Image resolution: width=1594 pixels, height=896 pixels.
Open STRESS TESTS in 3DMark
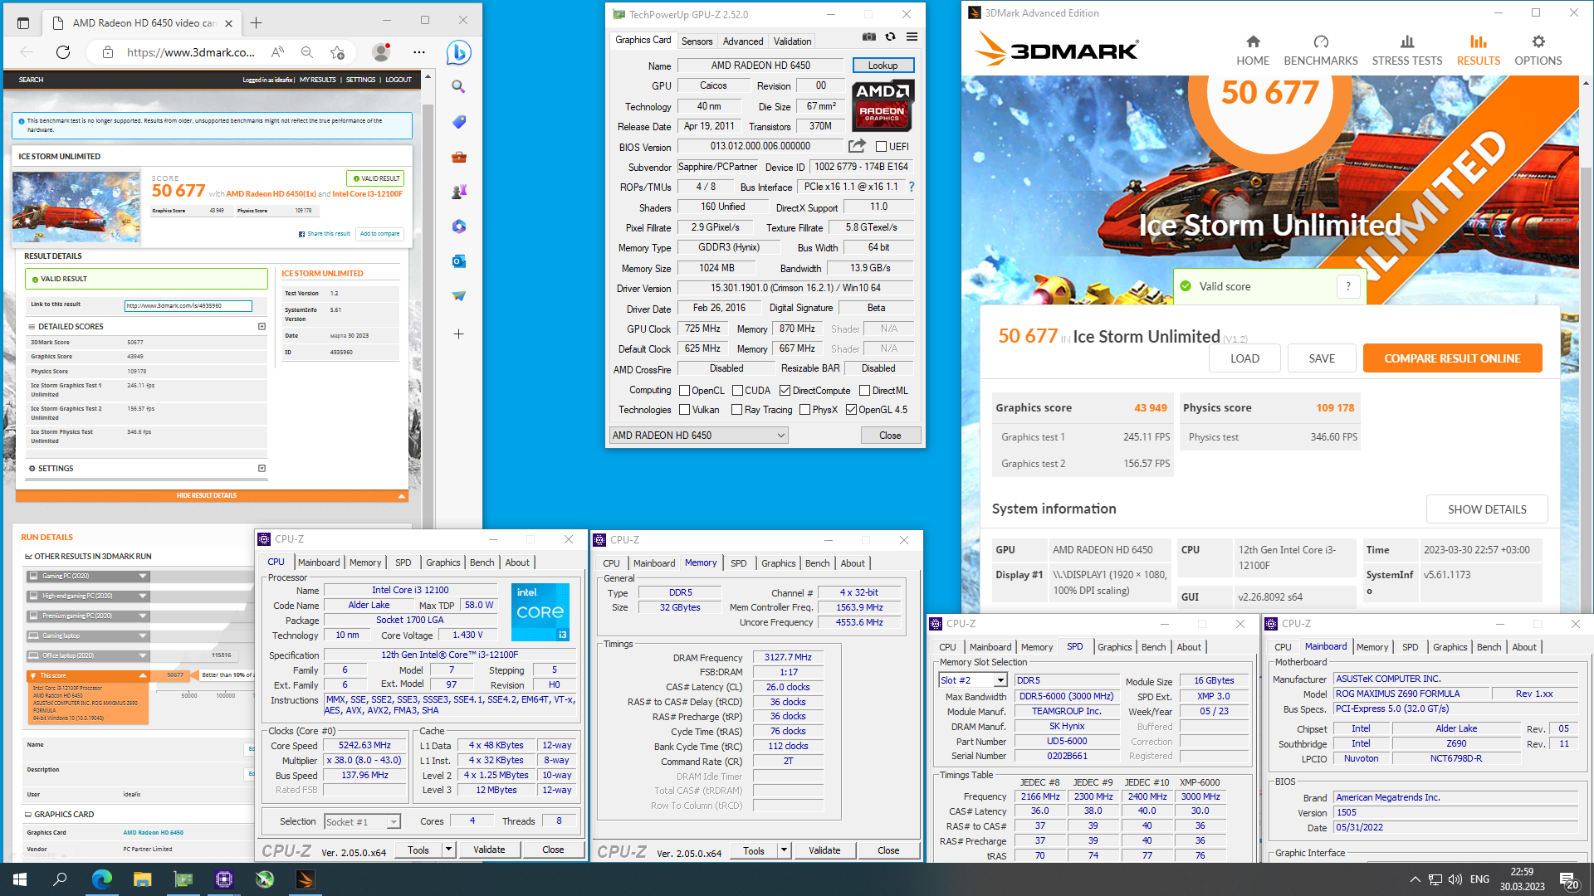pyautogui.click(x=1407, y=51)
